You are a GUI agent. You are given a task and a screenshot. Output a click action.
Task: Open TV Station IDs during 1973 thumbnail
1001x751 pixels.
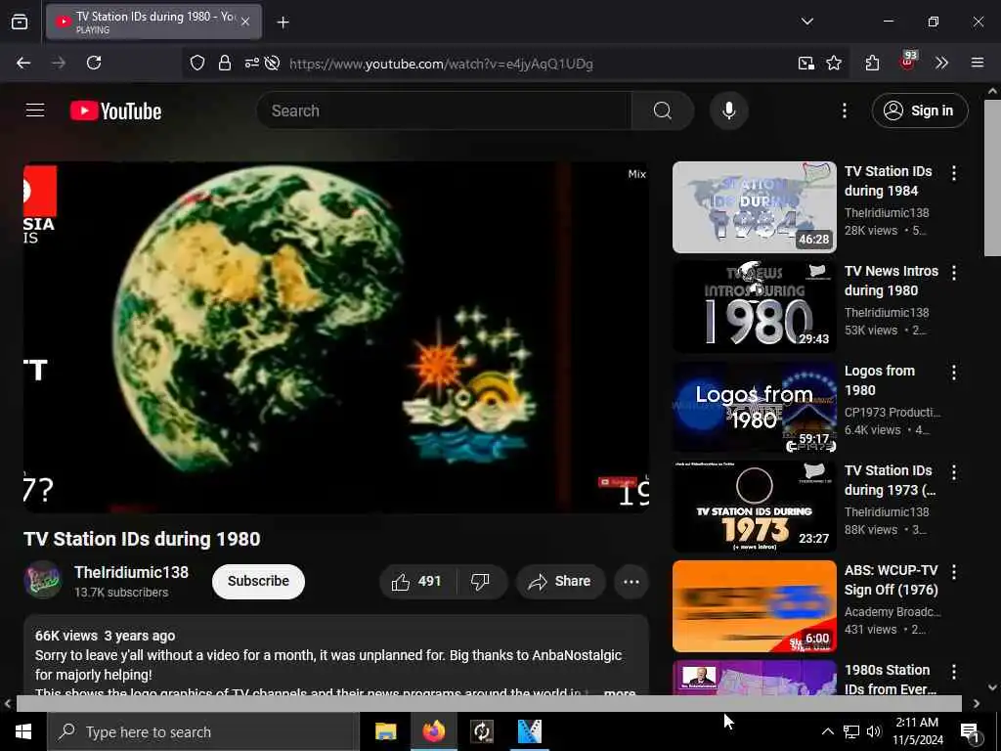click(x=754, y=507)
